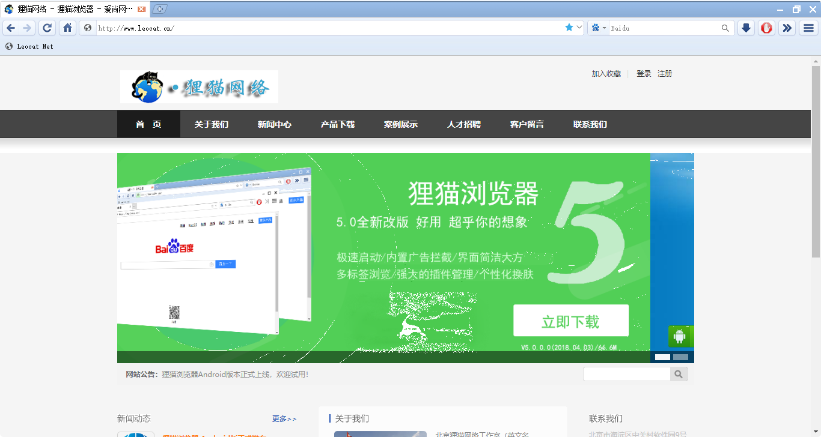Go to 首页 in the navigation bar
The height and width of the screenshot is (437, 821).
coord(148,124)
